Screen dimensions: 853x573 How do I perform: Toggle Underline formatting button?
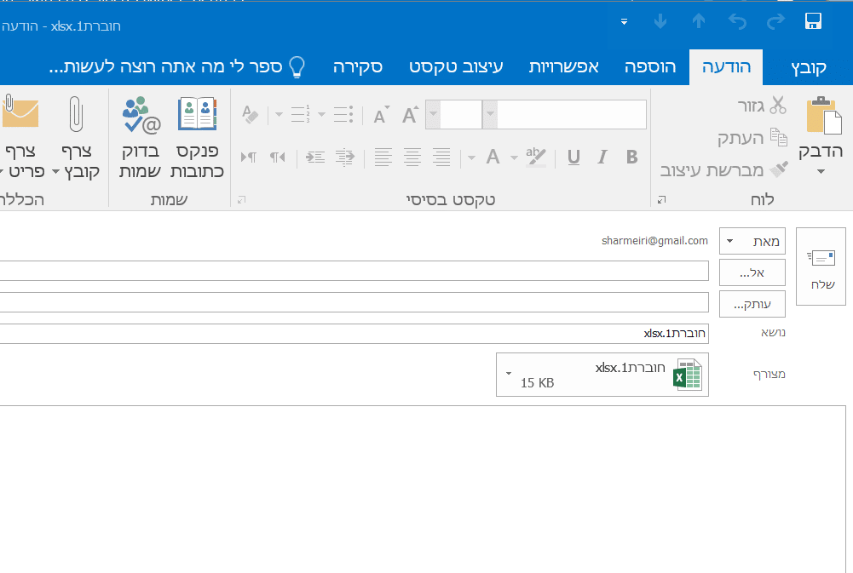pos(573,158)
